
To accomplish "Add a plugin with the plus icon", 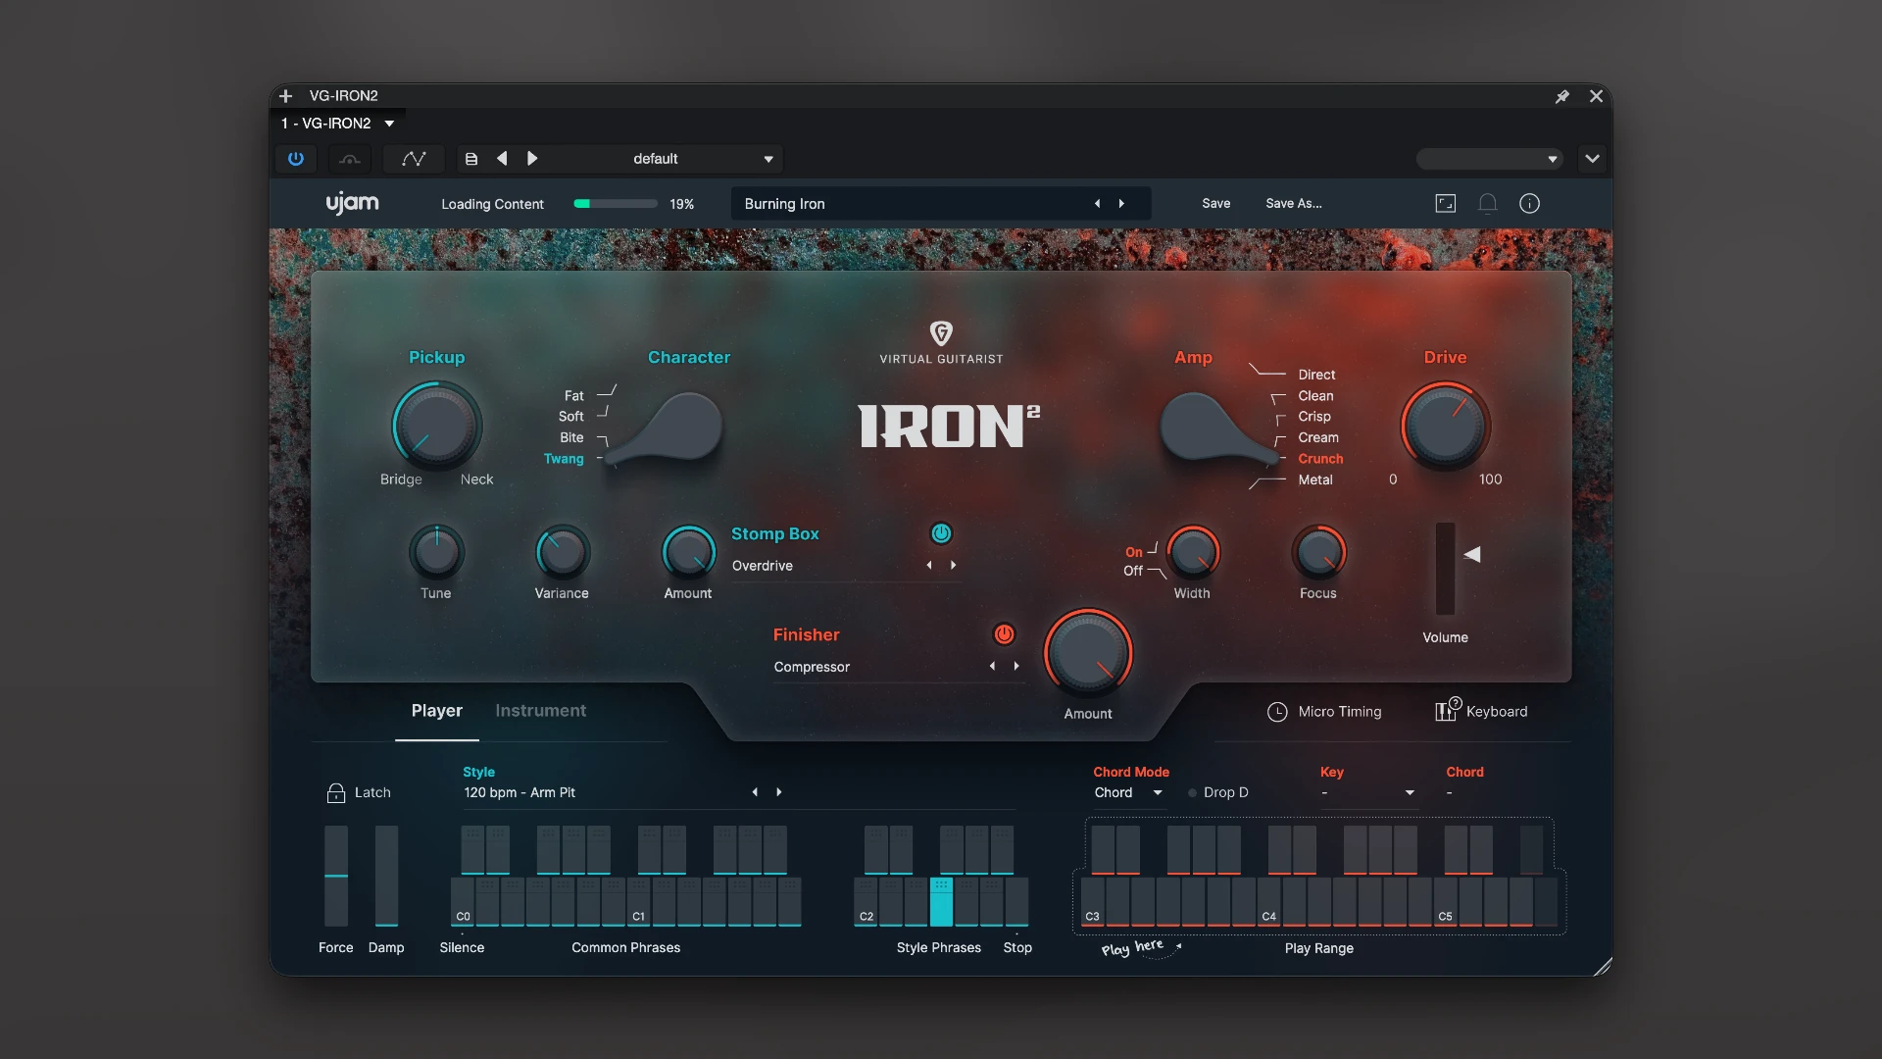I will pyautogui.click(x=285, y=96).
